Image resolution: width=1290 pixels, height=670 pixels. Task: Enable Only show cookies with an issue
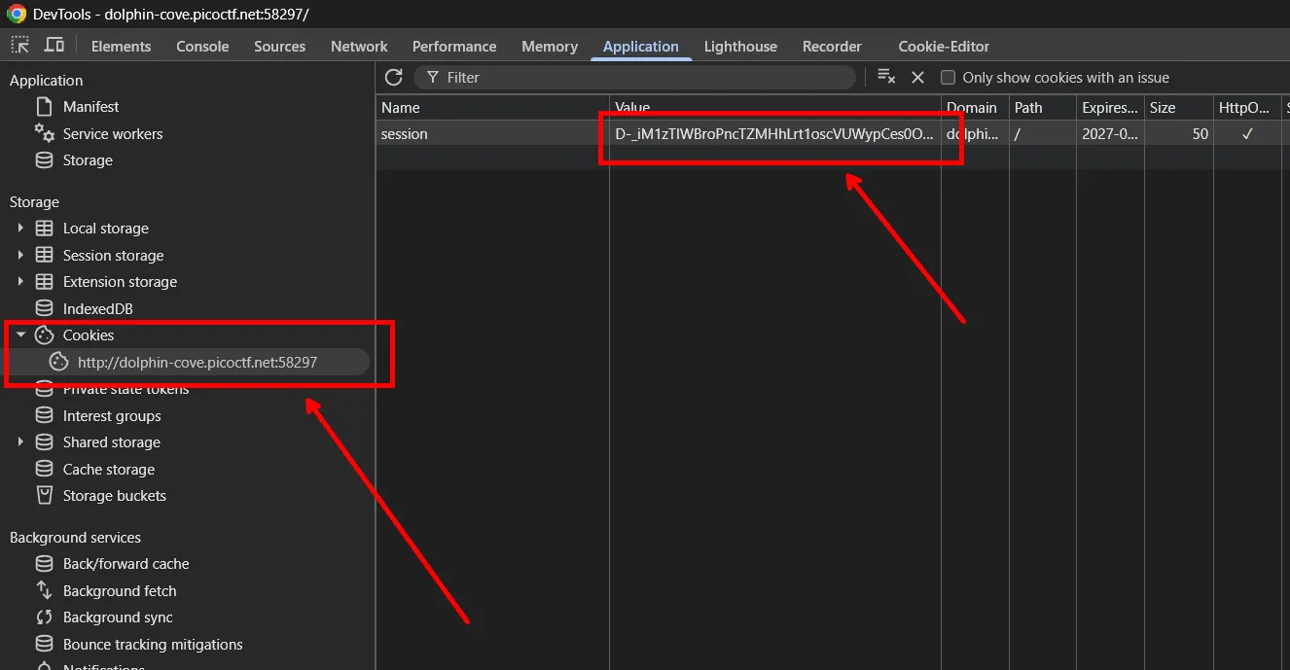point(948,77)
